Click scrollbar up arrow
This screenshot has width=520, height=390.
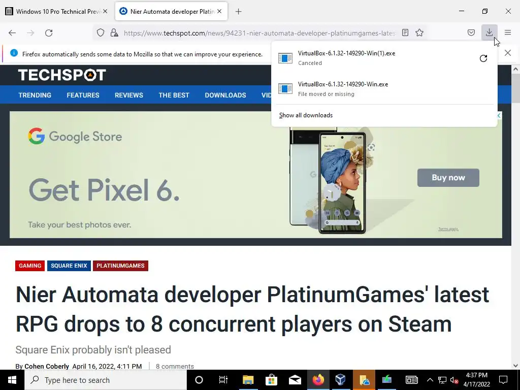click(515, 69)
